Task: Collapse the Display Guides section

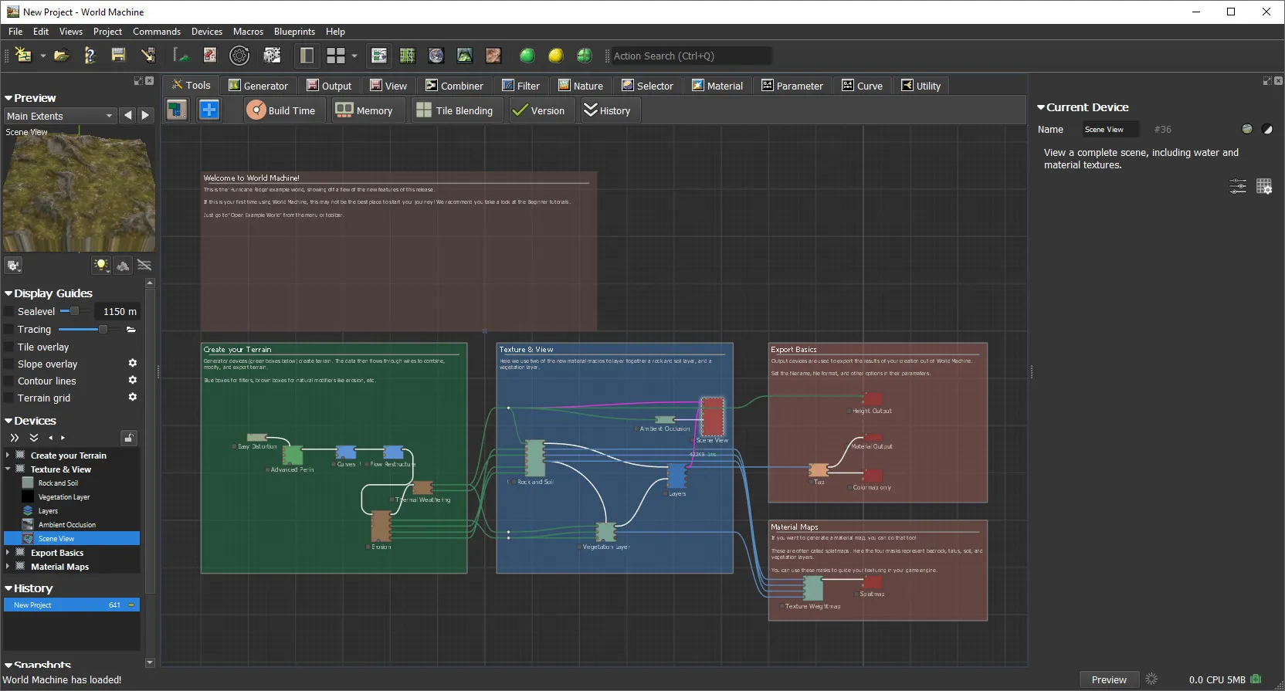Action: 8,293
